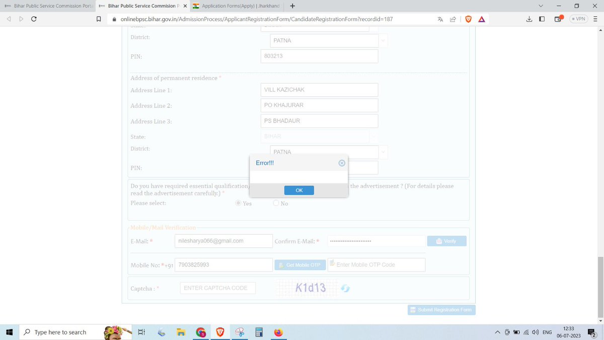This screenshot has width=604, height=340.
Task: Open File Explorer from taskbar
Action: pyautogui.click(x=181, y=332)
